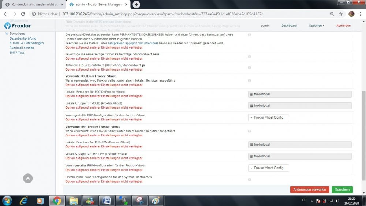This screenshot has height=206, width=366.
Task: Click the scroll-to-top arrow button
Action: [x=28, y=178]
